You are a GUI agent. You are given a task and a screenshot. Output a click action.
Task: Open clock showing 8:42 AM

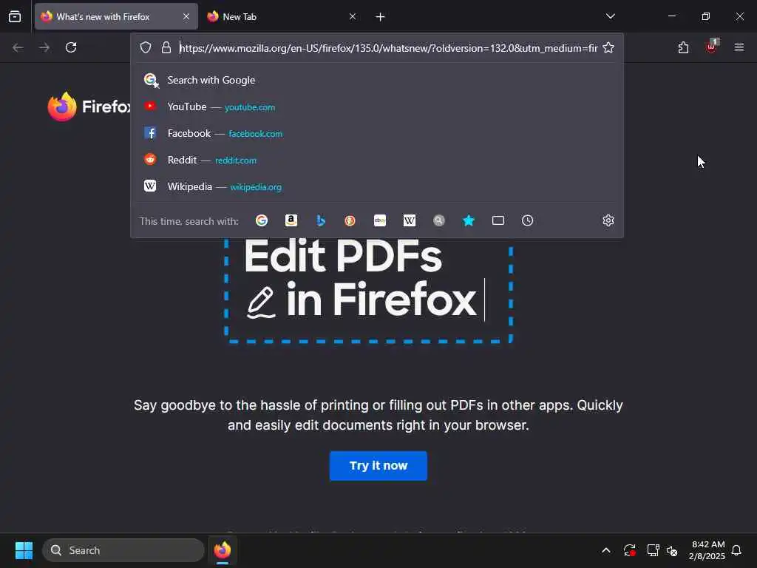[x=707, y=550]
